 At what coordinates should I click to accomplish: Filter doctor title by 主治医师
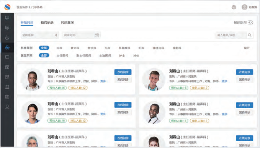(105, 55)
